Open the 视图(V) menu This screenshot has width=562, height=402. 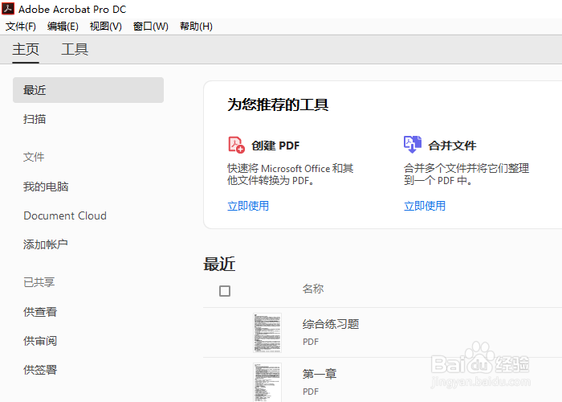click(106, 27)
